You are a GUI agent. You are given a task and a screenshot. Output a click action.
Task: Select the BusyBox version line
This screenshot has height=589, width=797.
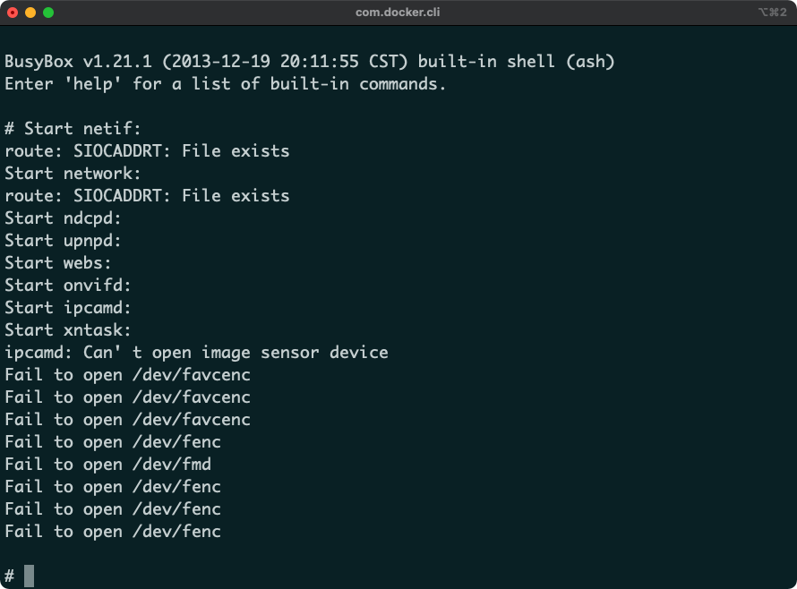coord(309,62)
